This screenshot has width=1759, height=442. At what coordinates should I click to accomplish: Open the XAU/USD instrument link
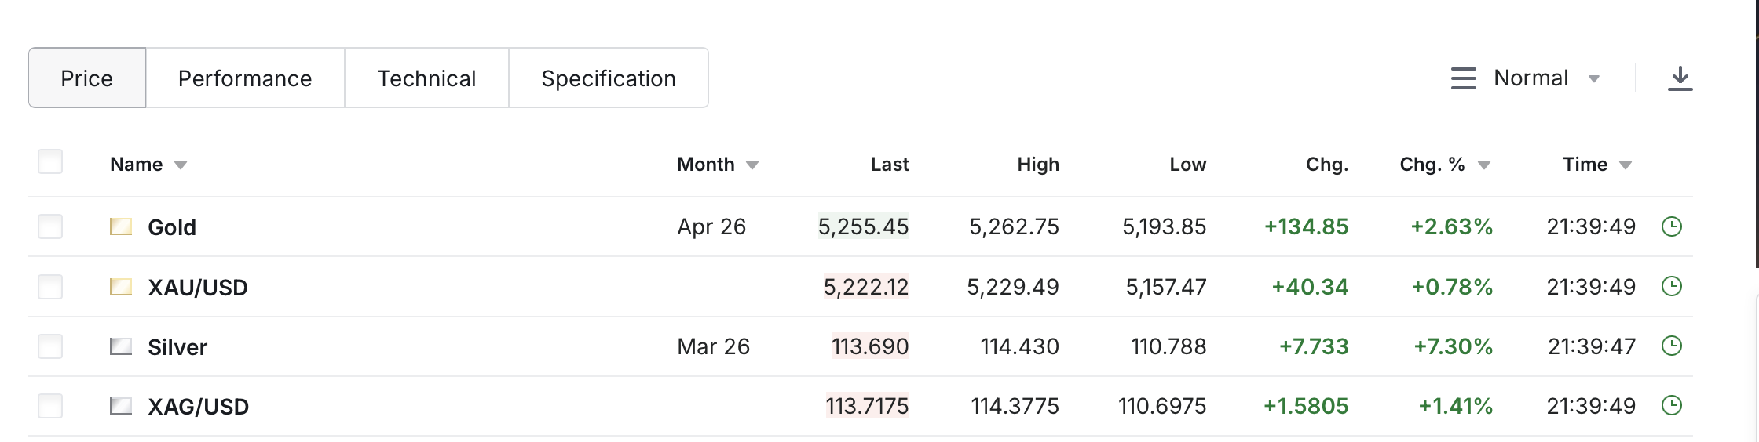pyautogui.click(x=198, y=288)
